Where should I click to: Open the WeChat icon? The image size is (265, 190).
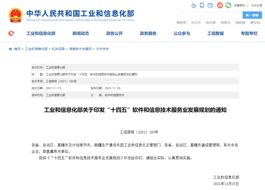[x=228, y=5]
